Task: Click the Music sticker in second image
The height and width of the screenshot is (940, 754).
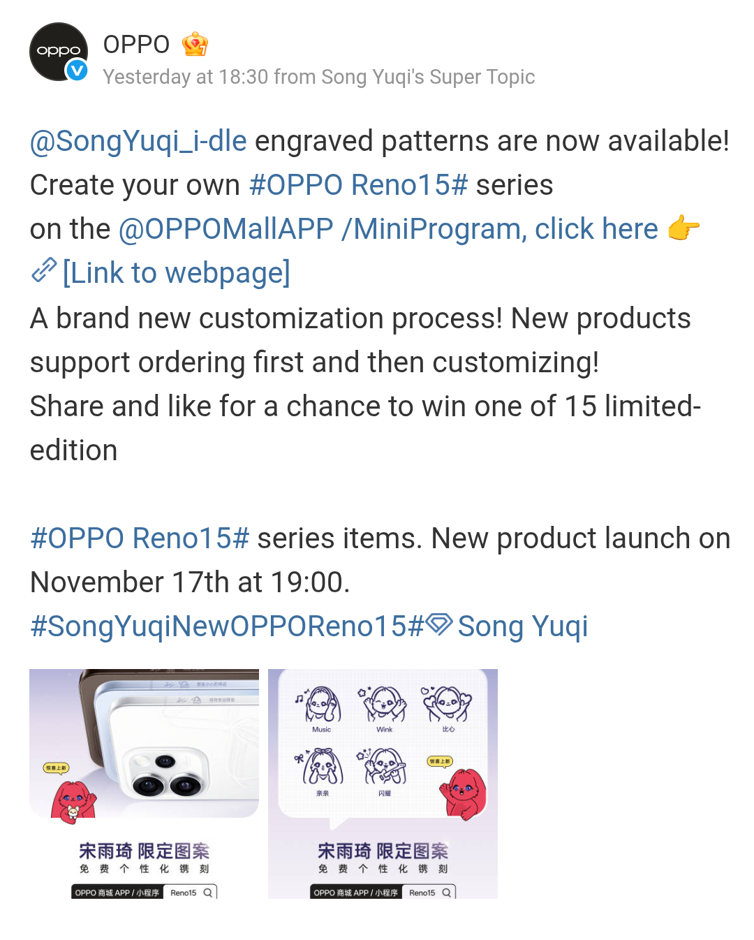Action: click(320, 708)
